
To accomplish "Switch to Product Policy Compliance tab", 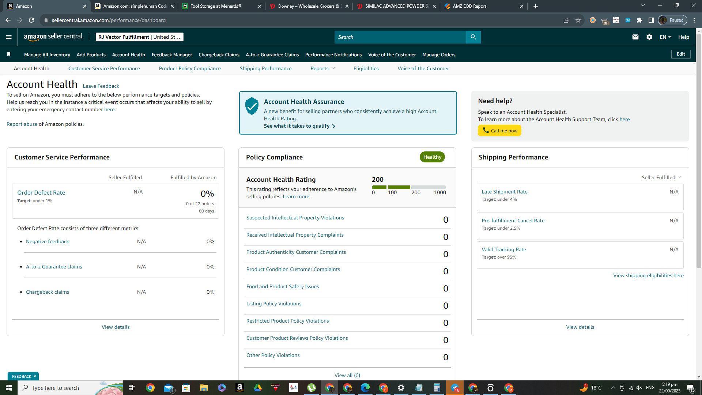I will point(190,68).
